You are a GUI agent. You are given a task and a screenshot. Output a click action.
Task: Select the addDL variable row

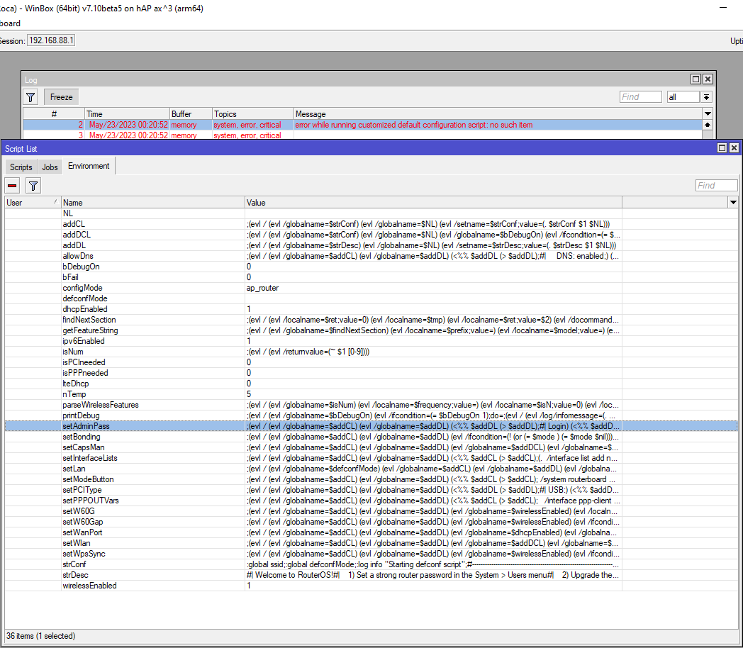click(371, 245)
